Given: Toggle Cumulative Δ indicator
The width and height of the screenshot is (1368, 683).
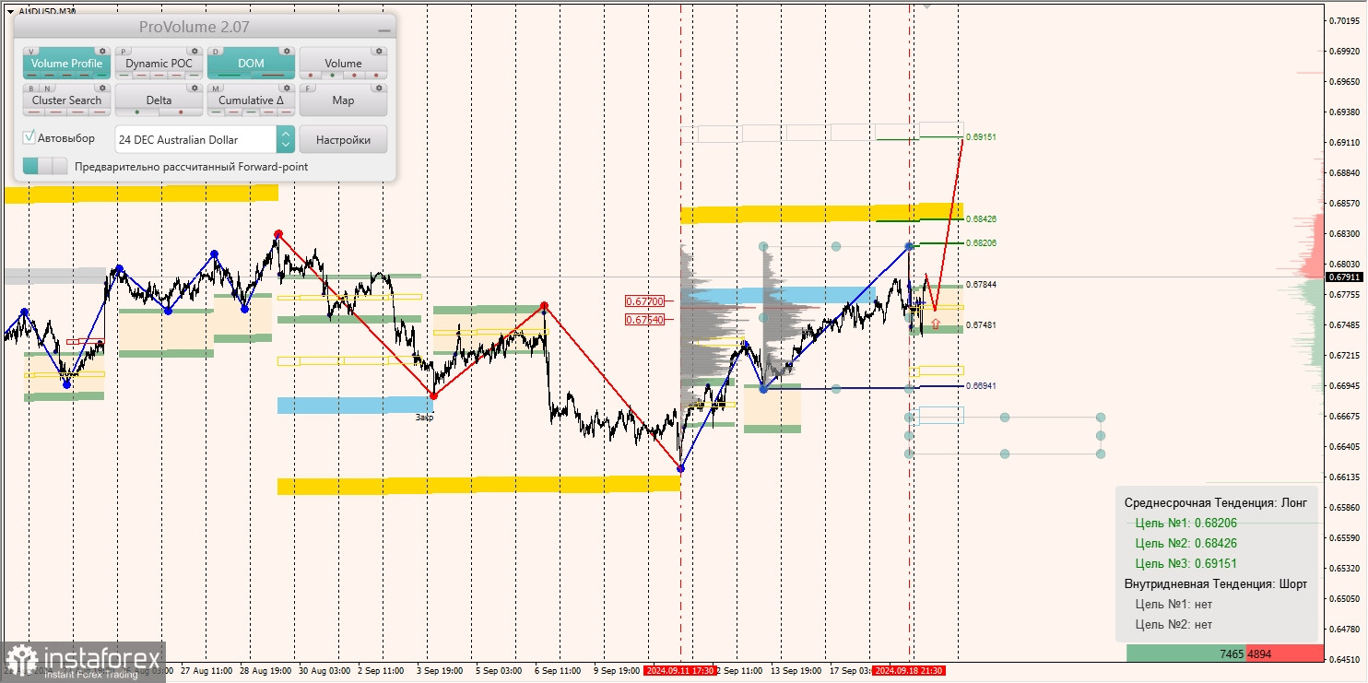Looking at the screenshot, I should (x=251, y=100).
